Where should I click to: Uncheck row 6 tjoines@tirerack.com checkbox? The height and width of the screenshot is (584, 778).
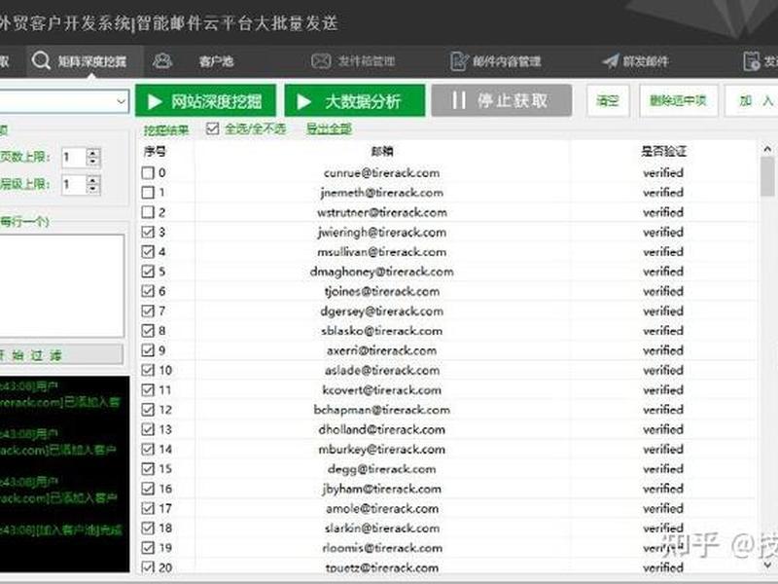coord(148,291)
